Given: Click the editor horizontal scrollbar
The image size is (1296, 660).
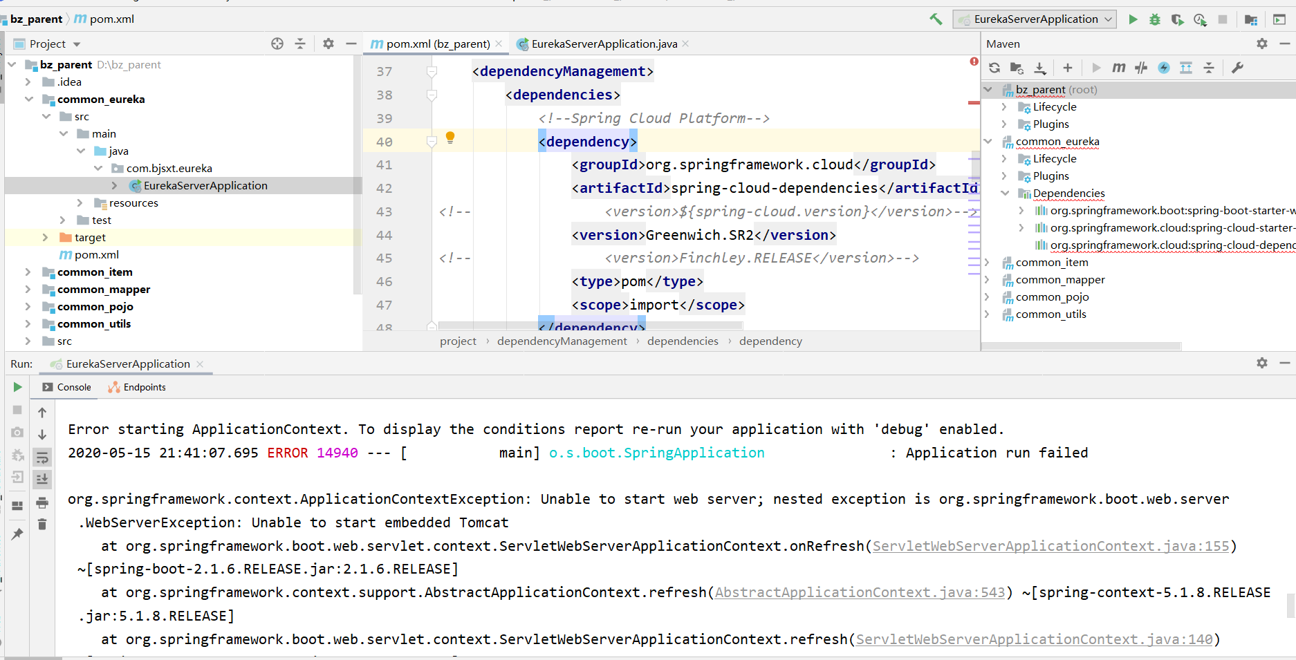Looking at the screenshot, I should pos(591,325).
